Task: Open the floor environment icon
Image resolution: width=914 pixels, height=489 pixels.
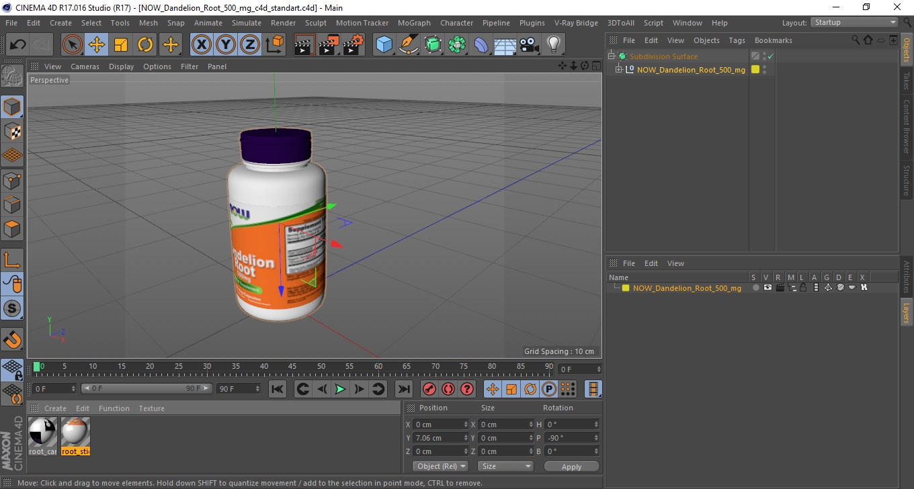Action: coord(505,45)
